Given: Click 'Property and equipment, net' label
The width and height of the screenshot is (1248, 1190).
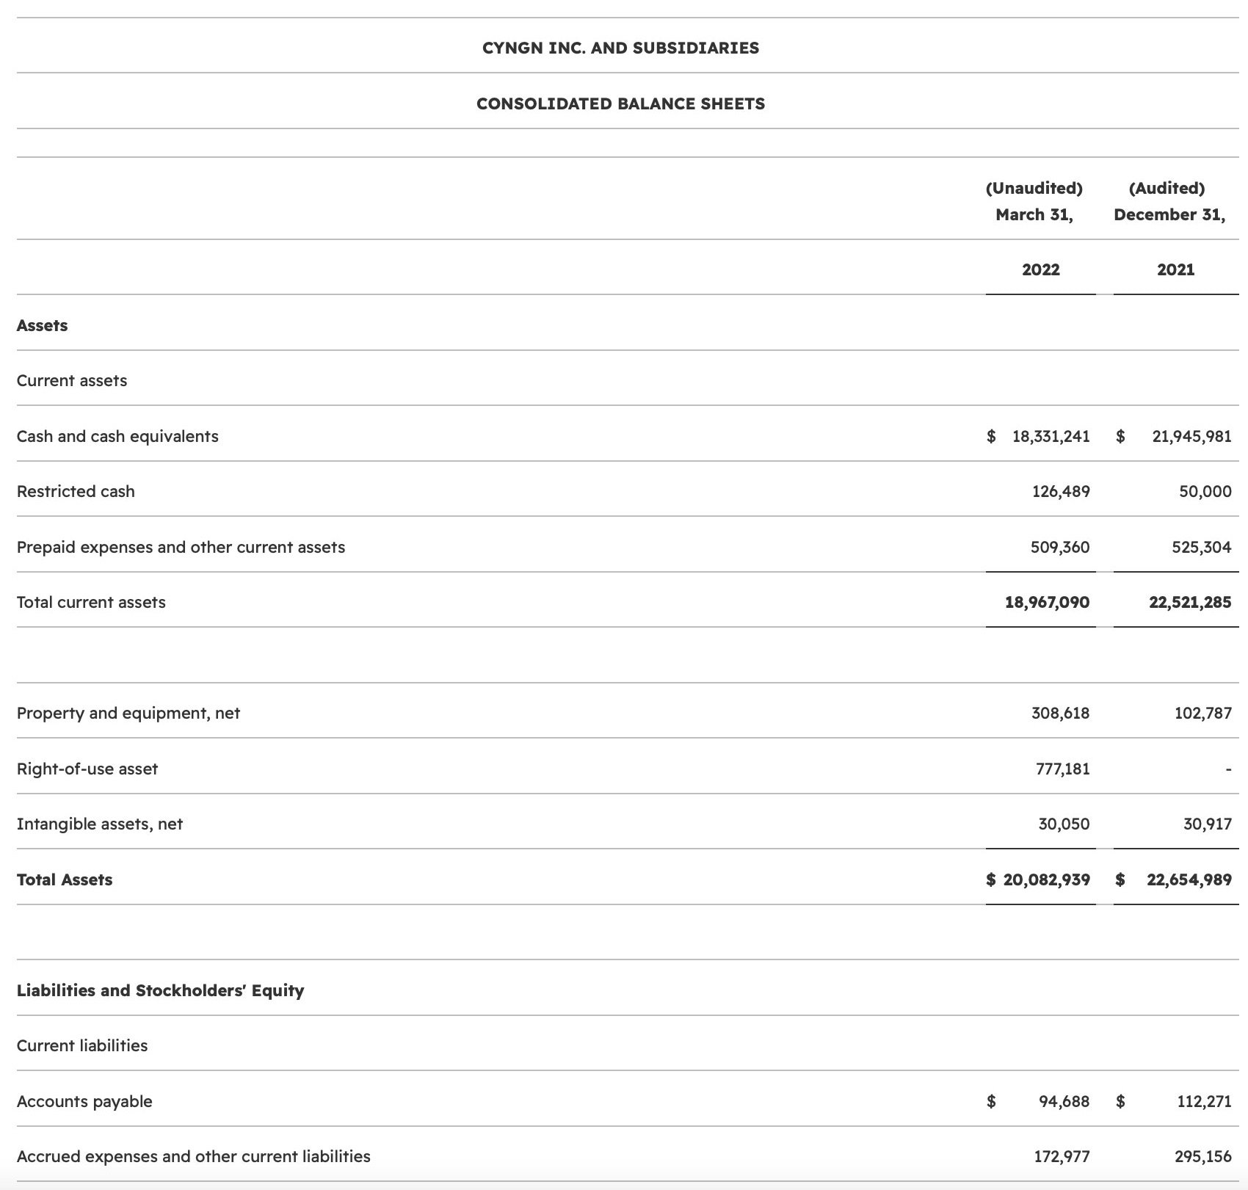Looking at the screenshot, I should point(128,713).
